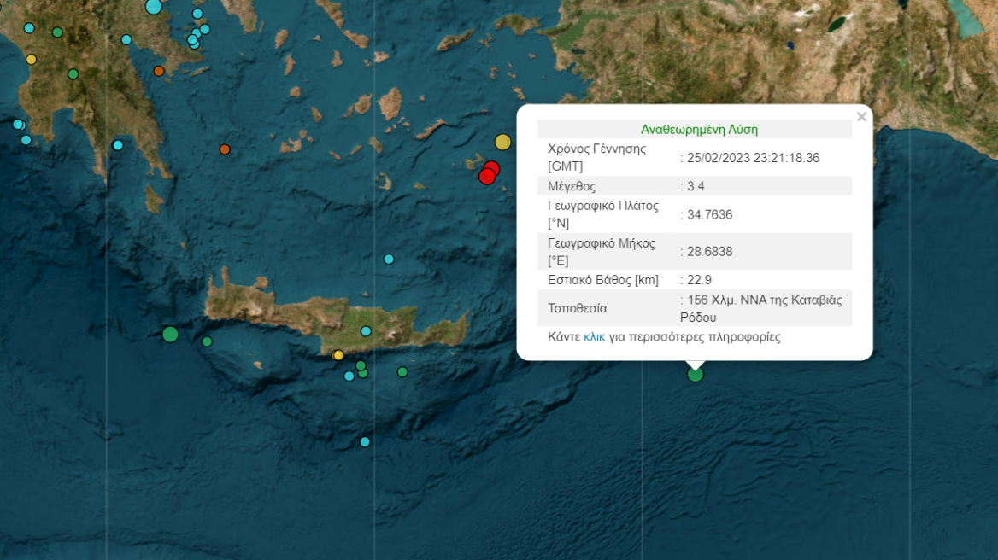The image size is (998, 560).
Task: Select the orange marker in the central Aegean
Action: 224,149
